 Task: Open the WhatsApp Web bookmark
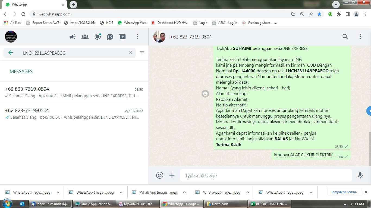point(132,23)
